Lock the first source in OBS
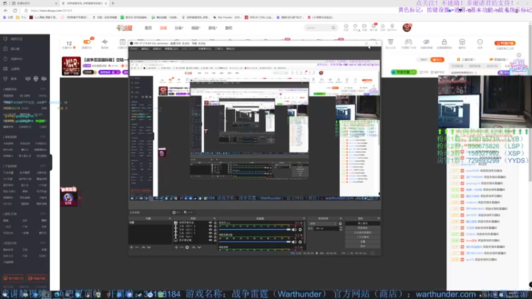 [215, 223]
